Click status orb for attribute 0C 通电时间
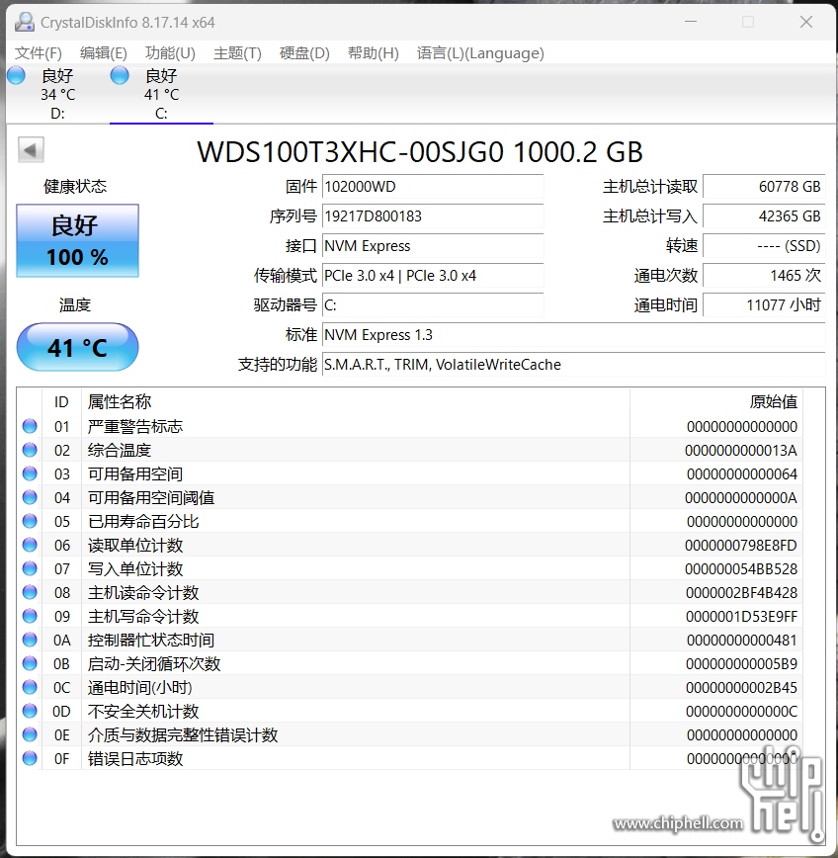Screen dimensions: 838x858 [30, 687]
